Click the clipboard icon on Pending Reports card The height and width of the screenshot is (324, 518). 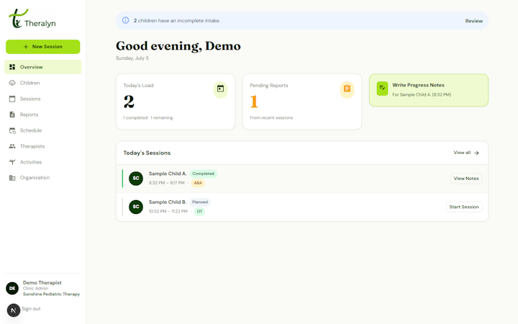347,89
